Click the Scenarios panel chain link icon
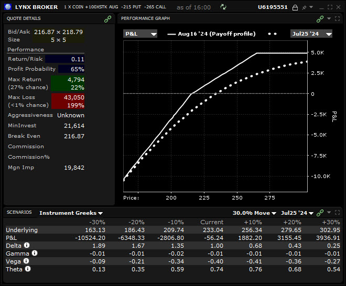 [320, 213]
